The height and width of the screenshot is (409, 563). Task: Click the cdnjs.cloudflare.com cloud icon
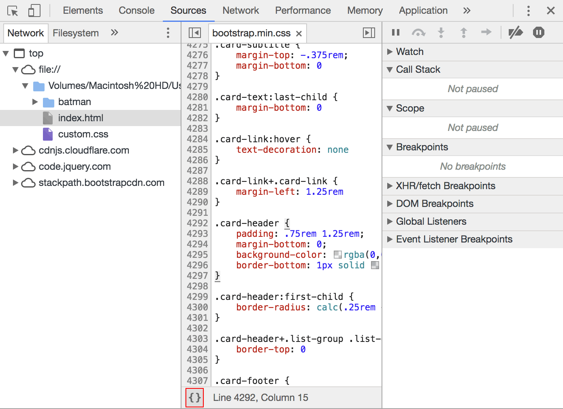click(28, 151)
